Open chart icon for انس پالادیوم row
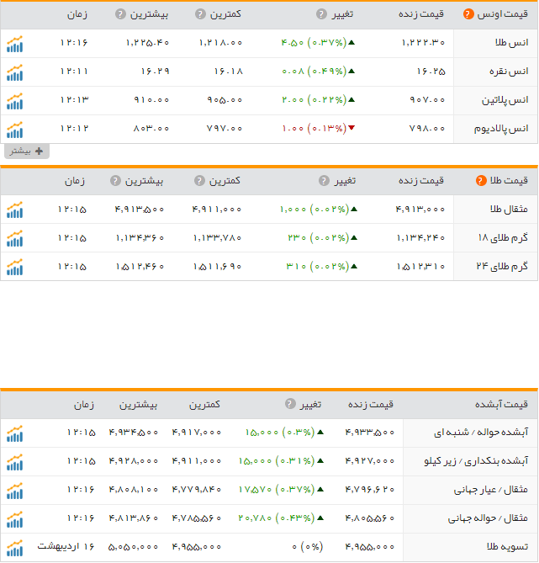The image size is (539, 563). tap(14, 130)
